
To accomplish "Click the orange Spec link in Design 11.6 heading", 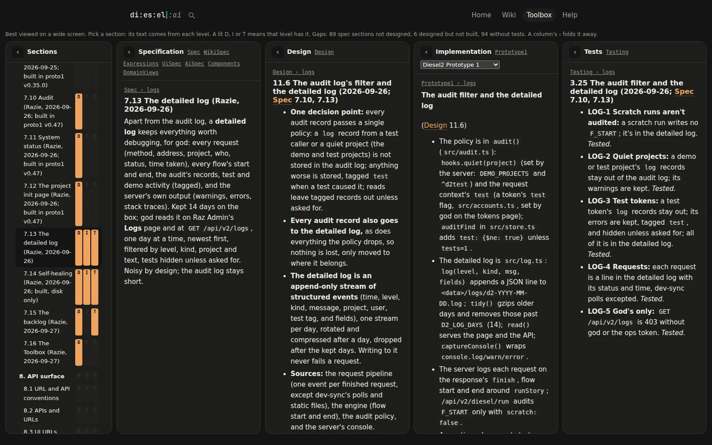I will click(x=282, y=100).
